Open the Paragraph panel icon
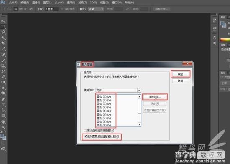 (215, 43)
